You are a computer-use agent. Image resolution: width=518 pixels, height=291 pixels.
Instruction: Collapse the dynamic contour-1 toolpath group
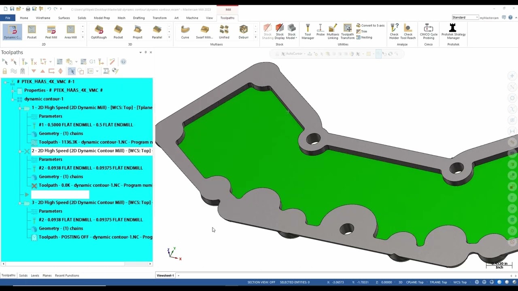tap(13, 99)
